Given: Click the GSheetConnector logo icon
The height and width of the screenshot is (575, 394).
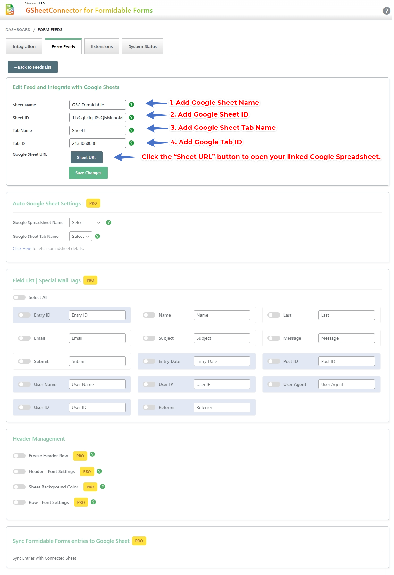Looking at the screenshot, I should click(10, 10).
